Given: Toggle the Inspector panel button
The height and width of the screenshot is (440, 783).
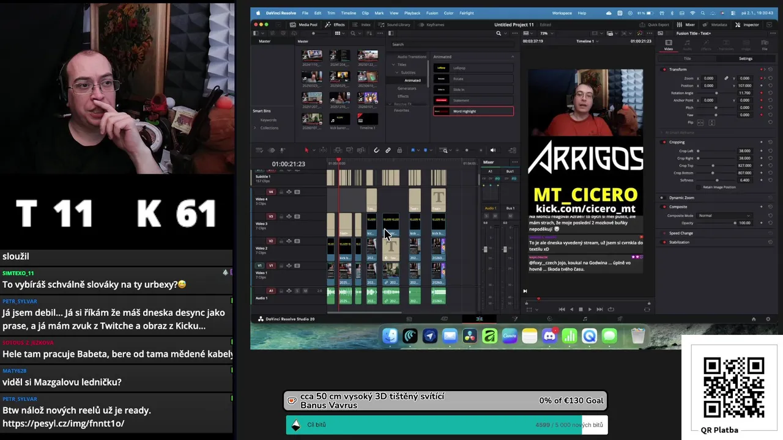Looking at the screenshot, I should coord(747,24).
